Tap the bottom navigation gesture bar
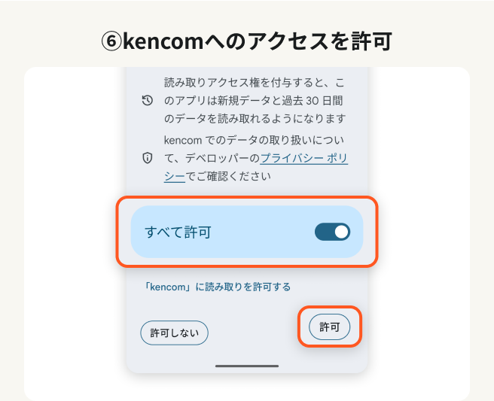Viewport: 494px width, 401px height. [247, 366]
